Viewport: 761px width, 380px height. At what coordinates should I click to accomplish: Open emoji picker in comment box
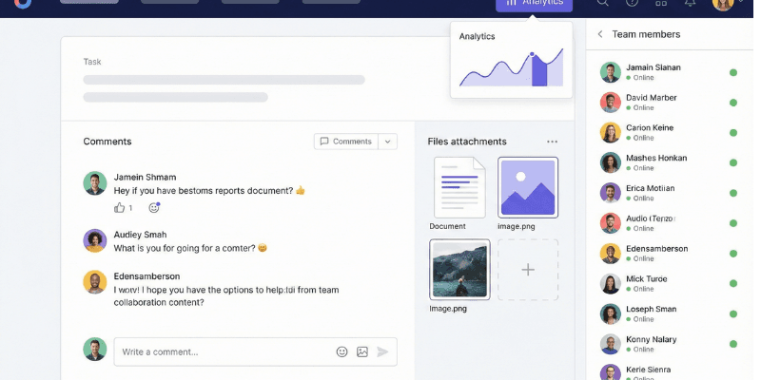(342, 351)
